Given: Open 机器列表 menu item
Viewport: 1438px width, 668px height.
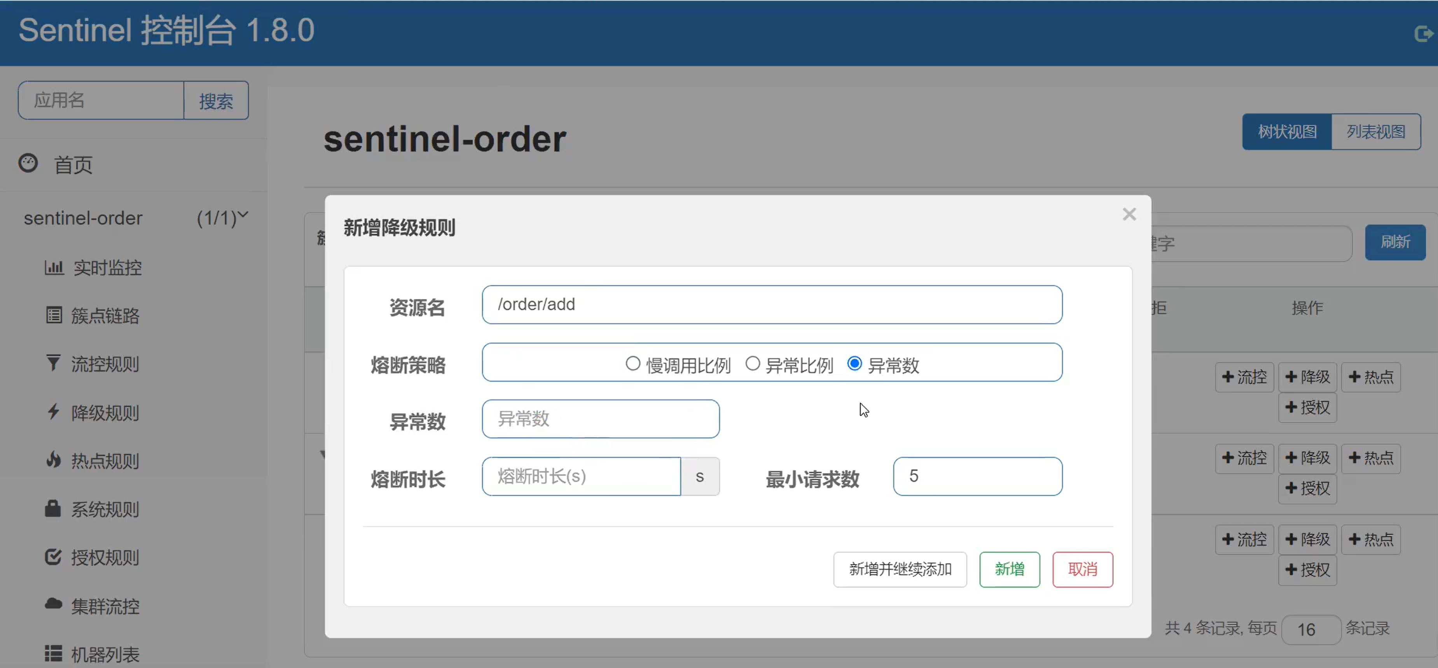Looking at the screenshot, I should click(105, 654).
